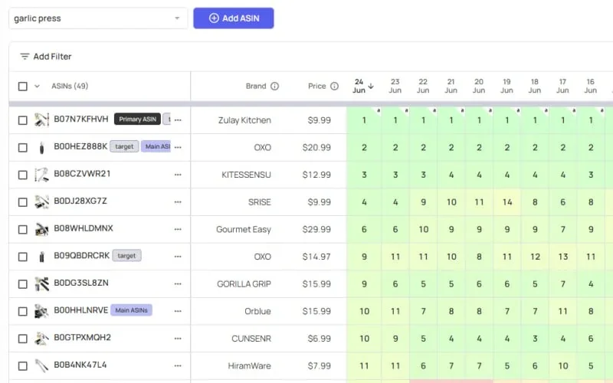
Task: Expand the chevron next to ASINs (49)
Action: coord(37,86)
